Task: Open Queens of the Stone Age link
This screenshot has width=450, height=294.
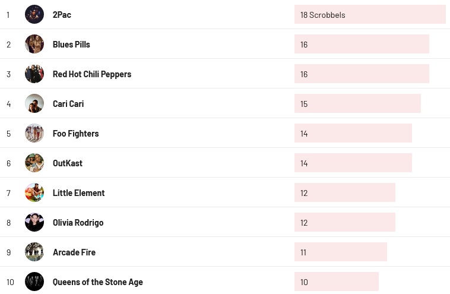Action: click(x=98, y=282)
